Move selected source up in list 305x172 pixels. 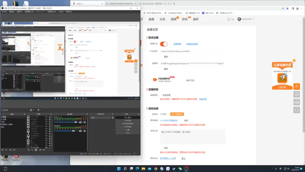click(x=40, y=150)
